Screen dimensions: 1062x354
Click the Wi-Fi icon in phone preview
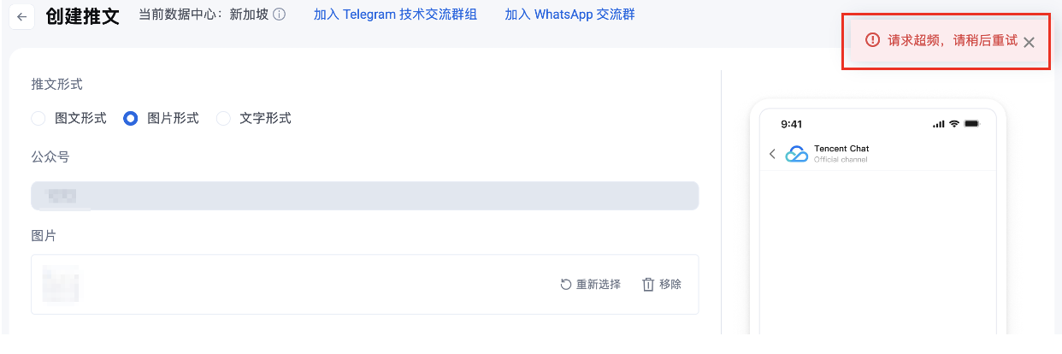click(954, 124)
